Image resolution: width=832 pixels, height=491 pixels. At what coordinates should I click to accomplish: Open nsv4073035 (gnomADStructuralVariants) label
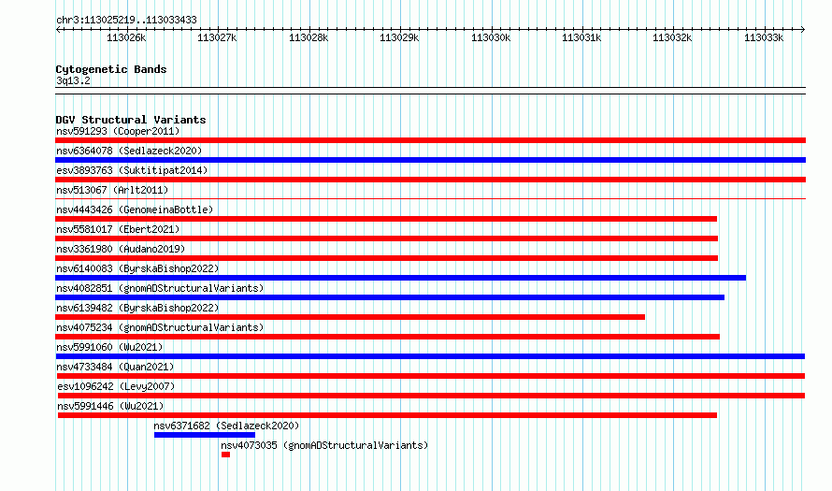[x=324, y=445]
